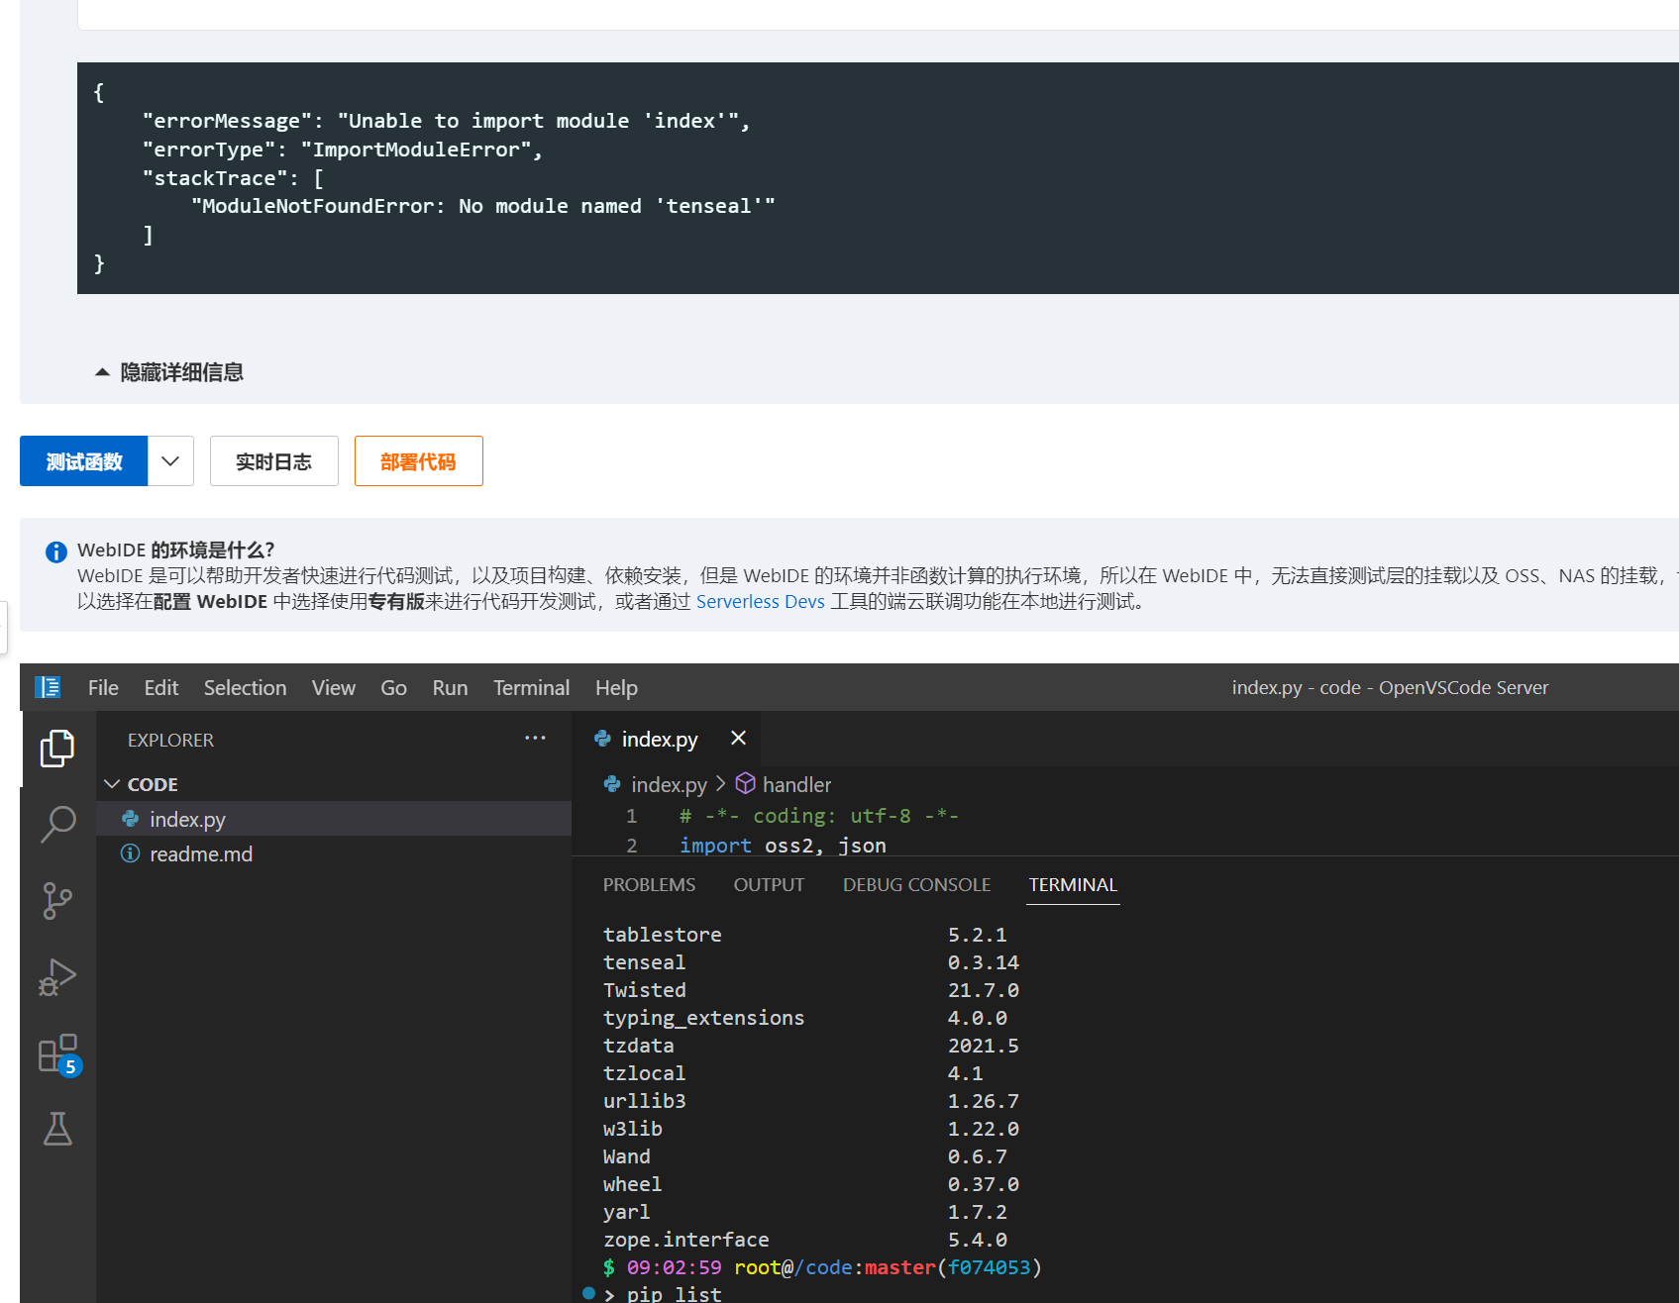Click the 实时日志 button

point(274,461)
